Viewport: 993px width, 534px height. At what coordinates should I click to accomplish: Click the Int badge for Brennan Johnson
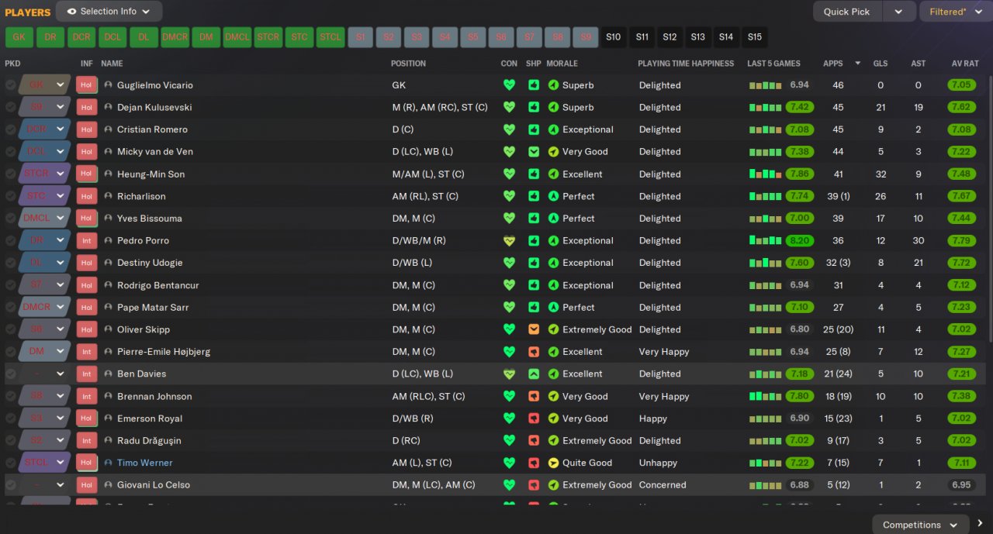pos(86,396)
